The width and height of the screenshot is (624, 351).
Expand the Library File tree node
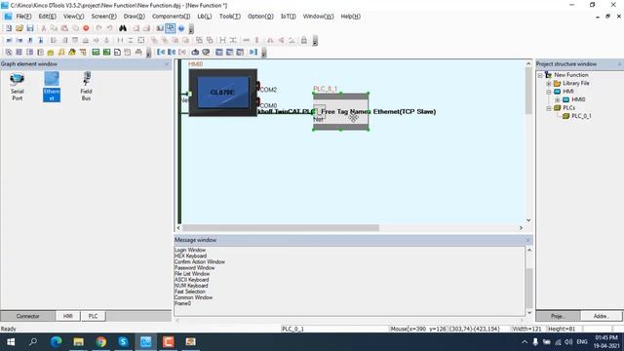click(549, 84)
